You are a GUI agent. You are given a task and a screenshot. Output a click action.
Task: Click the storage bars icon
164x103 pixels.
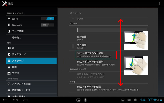click(x=9, y=61)
